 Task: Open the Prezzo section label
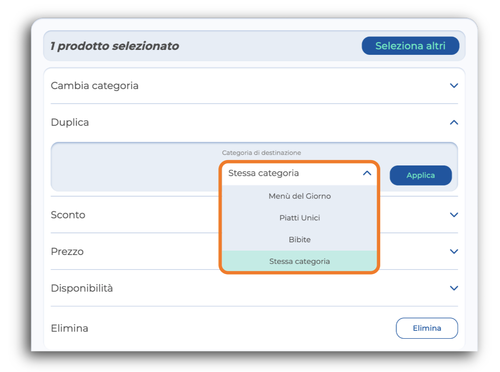pyautogui.click(x=67, y=252)
